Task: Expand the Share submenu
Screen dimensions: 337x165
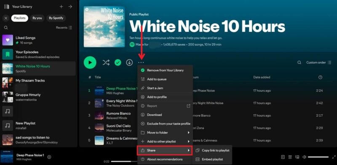Action: (164, 150)
